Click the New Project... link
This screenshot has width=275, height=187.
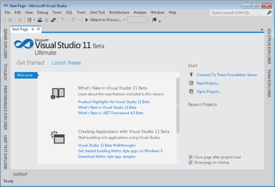[208, 83]
